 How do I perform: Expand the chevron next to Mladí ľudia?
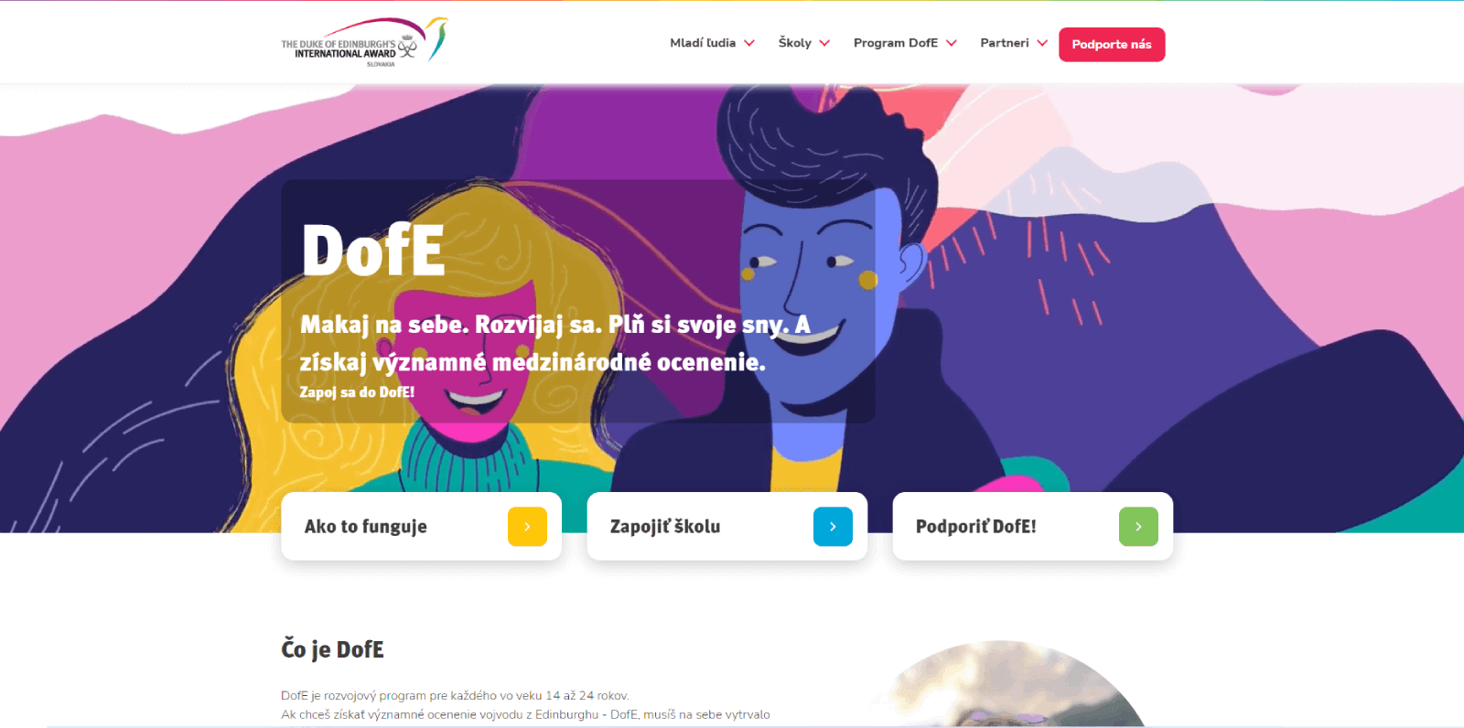[749, 43]
